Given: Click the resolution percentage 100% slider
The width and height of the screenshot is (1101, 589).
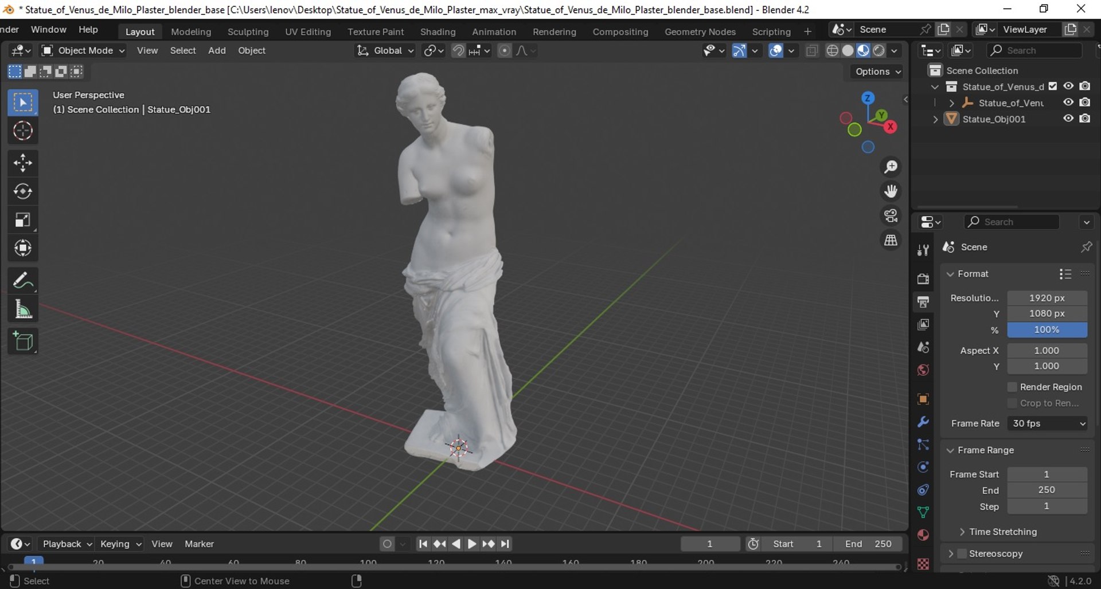Looking at the screenshot, I should (1047, 330).
